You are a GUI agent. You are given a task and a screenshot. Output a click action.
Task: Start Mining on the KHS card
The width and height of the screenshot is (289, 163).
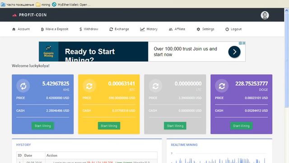coord(43,126)
